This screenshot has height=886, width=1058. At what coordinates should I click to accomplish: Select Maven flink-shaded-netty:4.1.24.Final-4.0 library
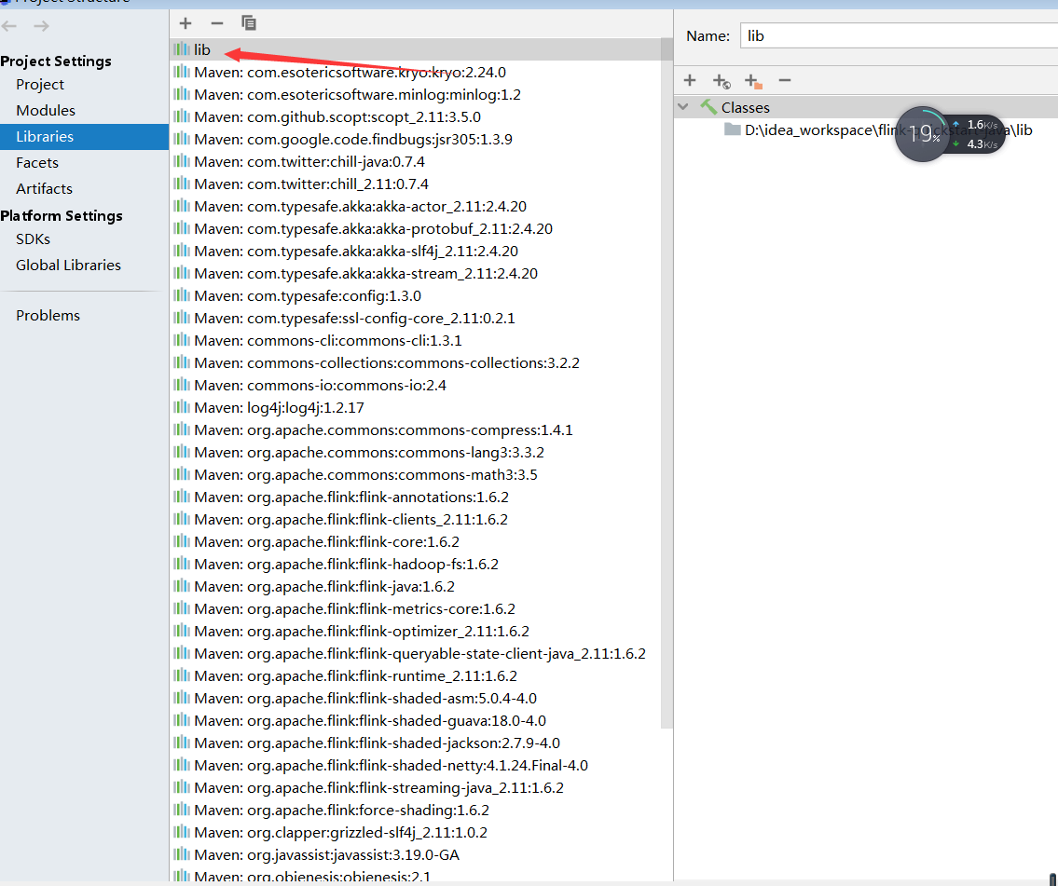coord(415,765)
